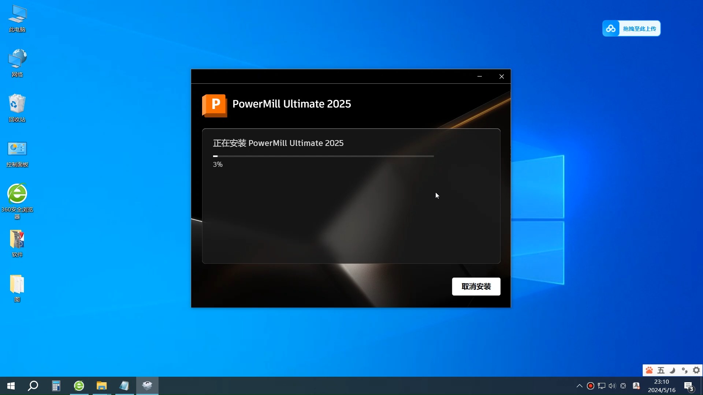
Task: Select the 网络 network desktop icon
Action: click(17, 63)
